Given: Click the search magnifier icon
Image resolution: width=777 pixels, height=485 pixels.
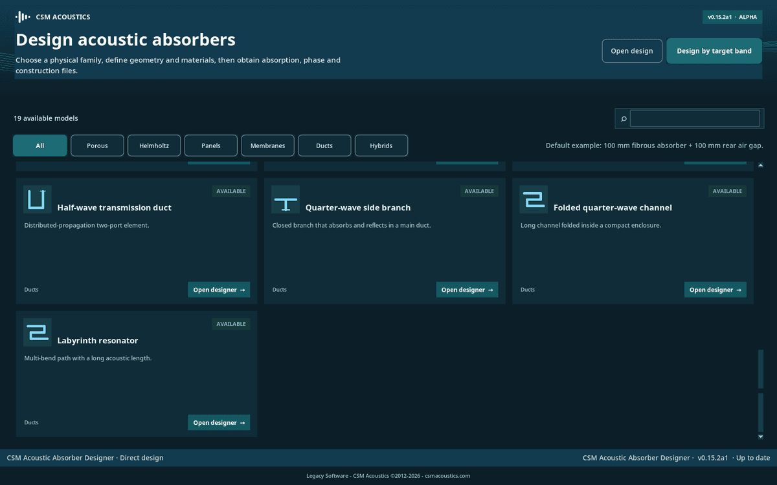Looking at the screenshot, I should point(624,119).
